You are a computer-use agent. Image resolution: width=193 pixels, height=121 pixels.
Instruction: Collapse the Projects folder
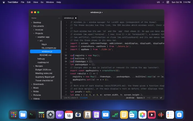[34, 33]
